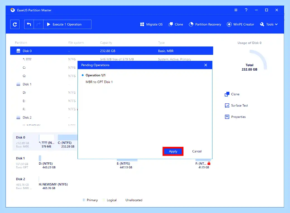Select Disk 1 in the partition list
The image size is (290, 213).
(27, 84)
